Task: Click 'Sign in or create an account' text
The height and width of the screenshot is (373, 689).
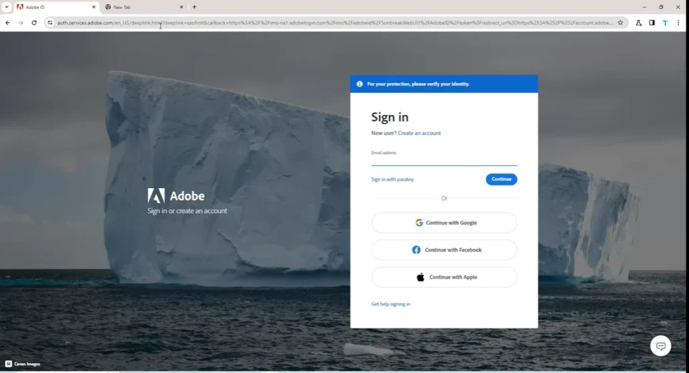Action: pyautogui.click(x=187, y=211)
